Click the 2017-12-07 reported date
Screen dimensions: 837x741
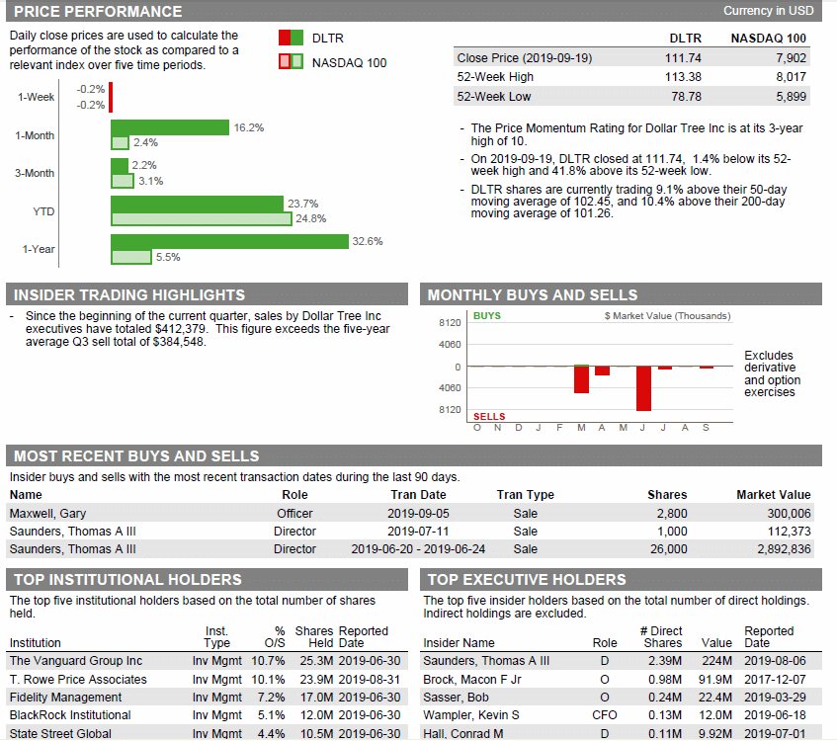pyautogui.click(x=775, y=680)
